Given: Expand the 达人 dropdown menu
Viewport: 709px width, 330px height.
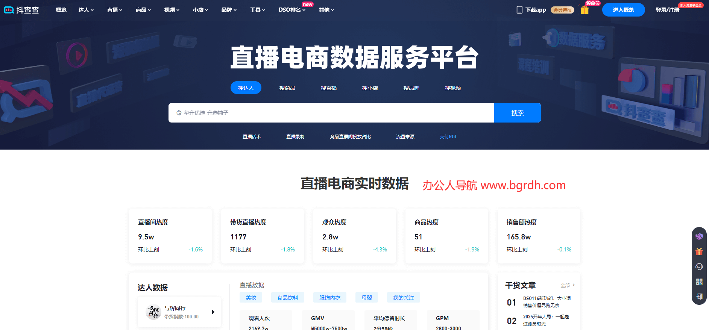Looking at the screenshot, I should click(x=86, y=10).
